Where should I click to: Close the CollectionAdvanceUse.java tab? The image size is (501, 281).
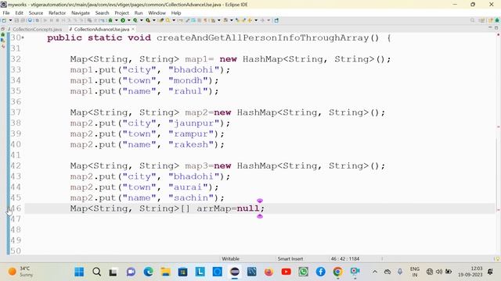133,29
